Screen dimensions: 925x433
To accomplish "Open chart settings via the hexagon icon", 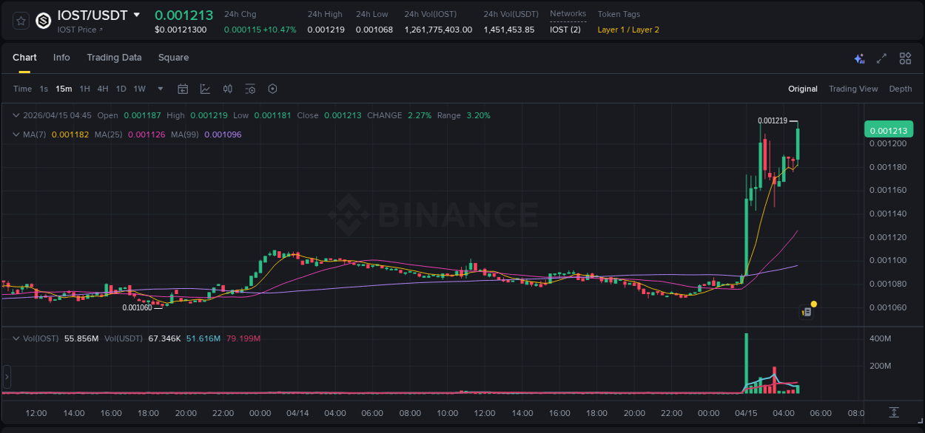I will pyautogui.click(x=272, y=89).
